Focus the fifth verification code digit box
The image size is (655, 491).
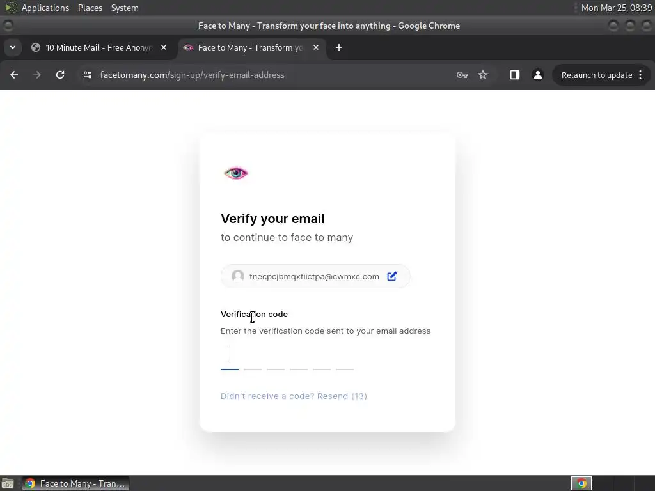(x=322, y=357)
